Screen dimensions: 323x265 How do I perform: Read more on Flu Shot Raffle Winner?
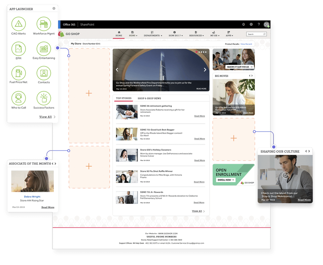click(x=199, y=182)
